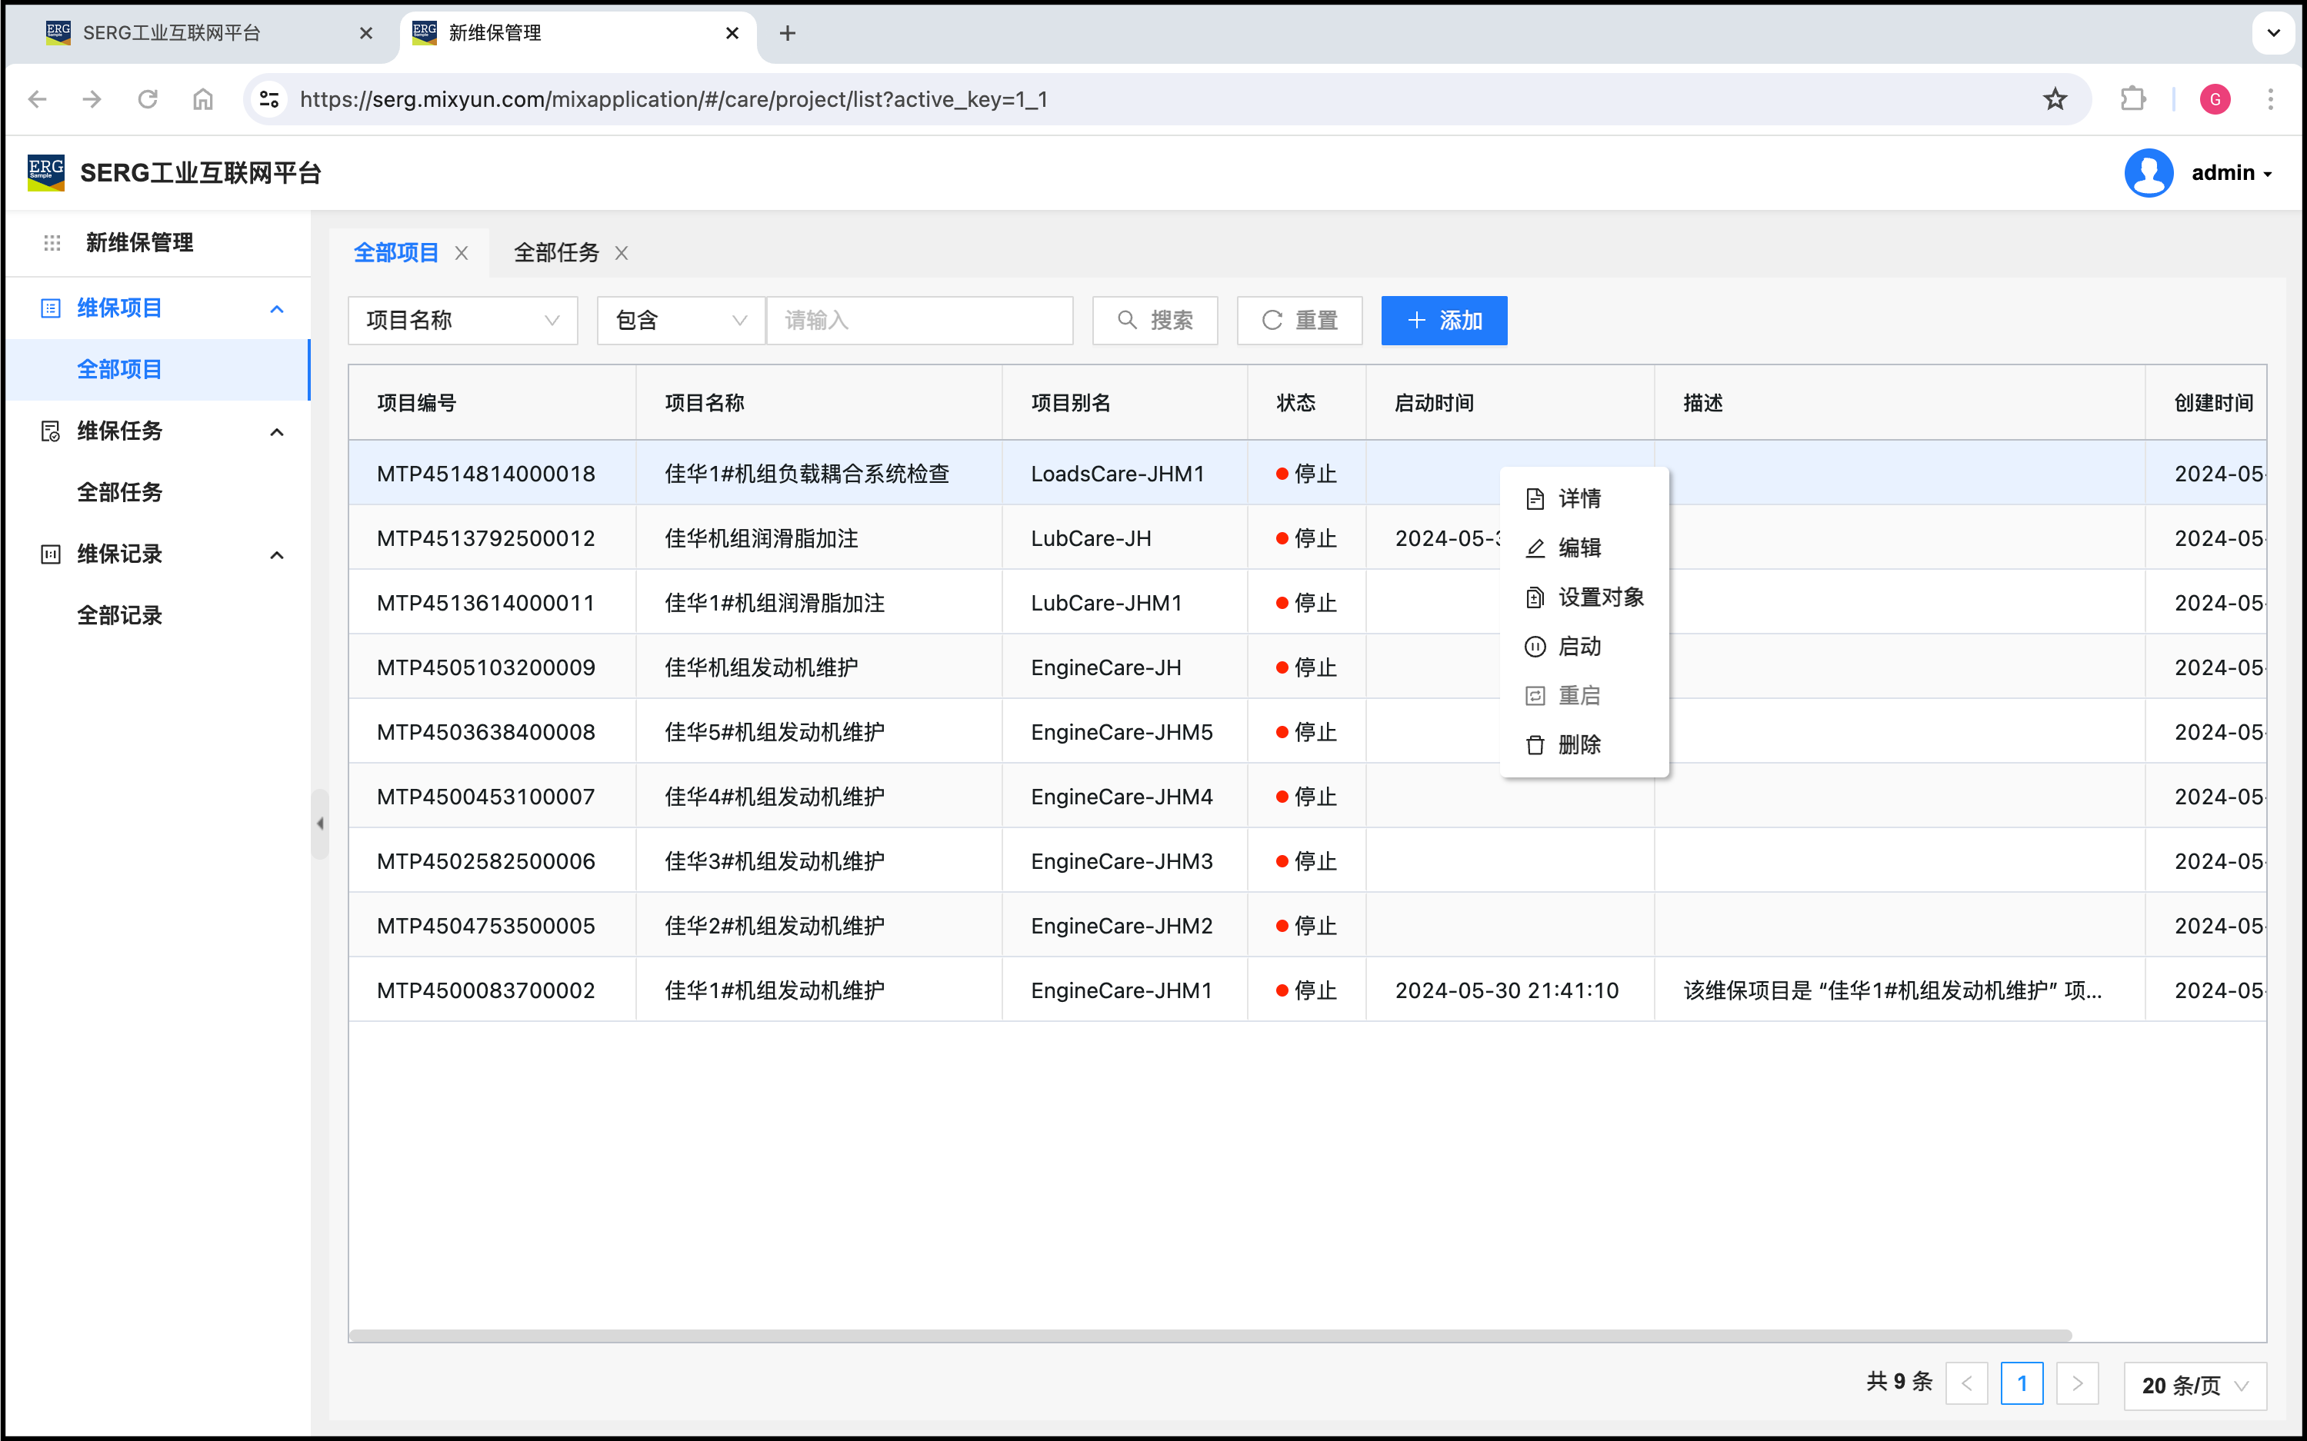Click the 删除 trash icon in context menu
The height and width of the screenshot is (1441, 2307).
pyautogui.click(x=1535, y=745)
